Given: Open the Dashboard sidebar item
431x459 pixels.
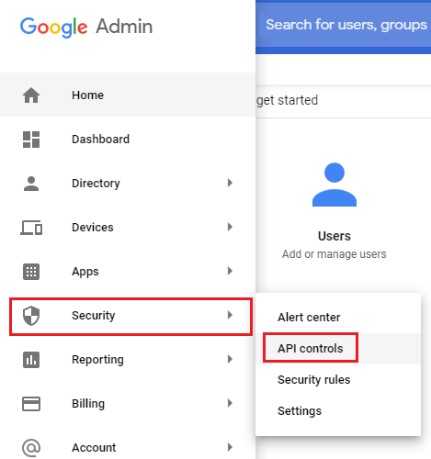Looking at the screenshot, I should [x=128, y=140].
